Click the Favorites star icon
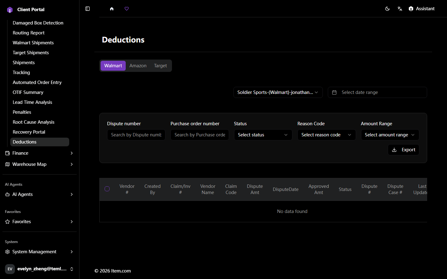Screen dimensions: 447x279 pyautogui.click(x=7, y=222)
